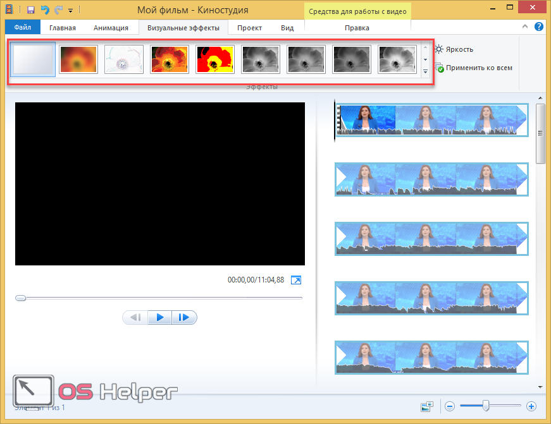Zoom out the timeline with minus icon
Screen dimensions: 551x424
(x=450, y=406)
